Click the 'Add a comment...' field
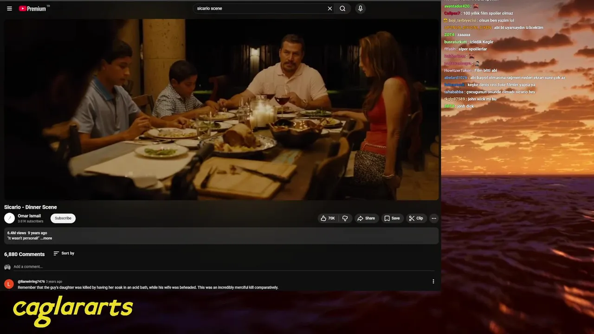The image size is (594, 334). pyautogui.click(x=224, y=267)
